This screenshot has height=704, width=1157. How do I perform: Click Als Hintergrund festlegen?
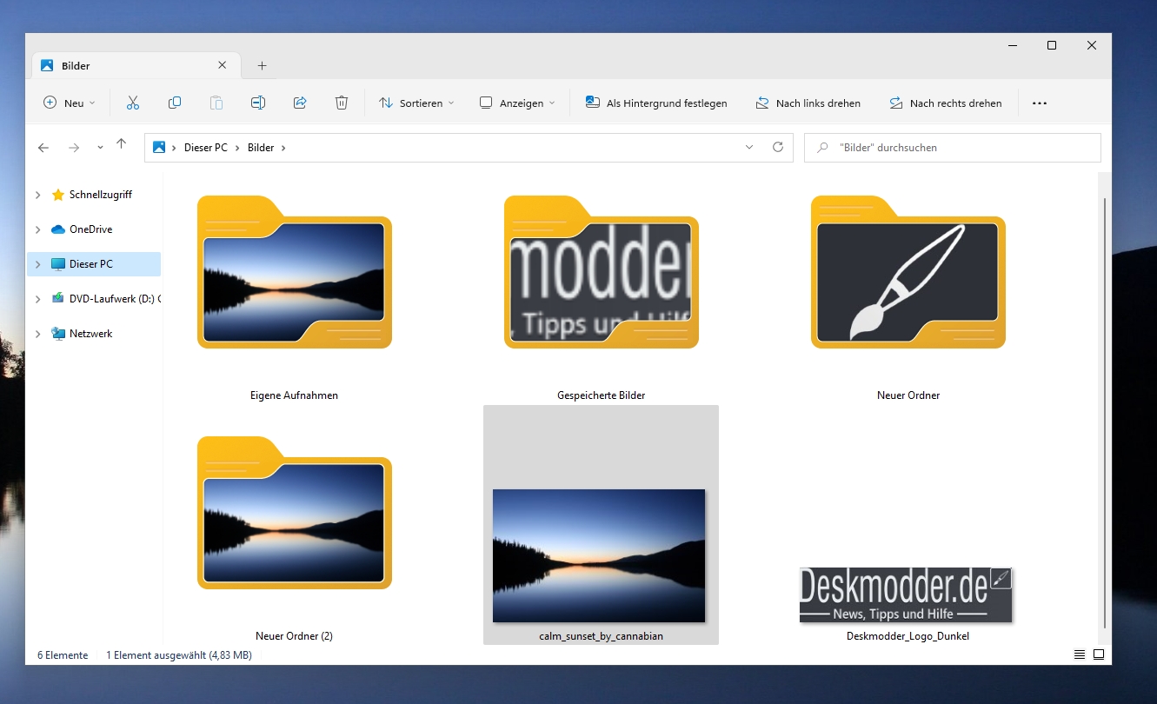tap(656, 103)
